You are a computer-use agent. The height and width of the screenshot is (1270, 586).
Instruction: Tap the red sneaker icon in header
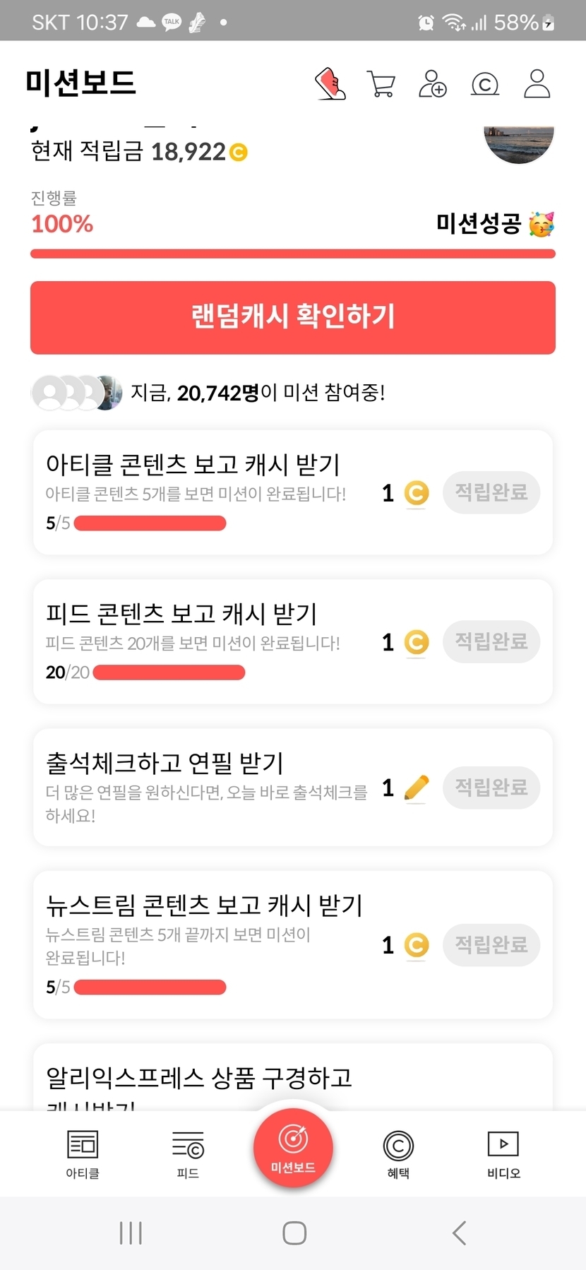tap(330, 83)
